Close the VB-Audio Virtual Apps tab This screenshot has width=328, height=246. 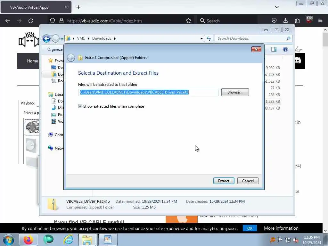(66, 7)
